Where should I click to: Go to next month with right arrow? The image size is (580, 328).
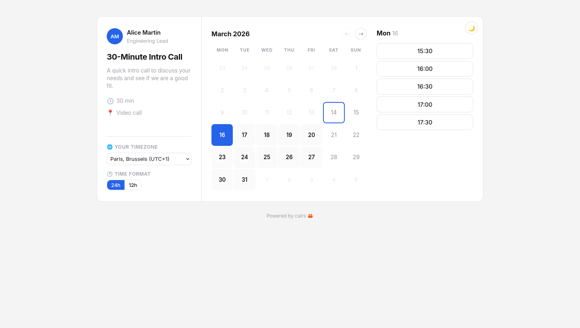[x=360, y=34]
